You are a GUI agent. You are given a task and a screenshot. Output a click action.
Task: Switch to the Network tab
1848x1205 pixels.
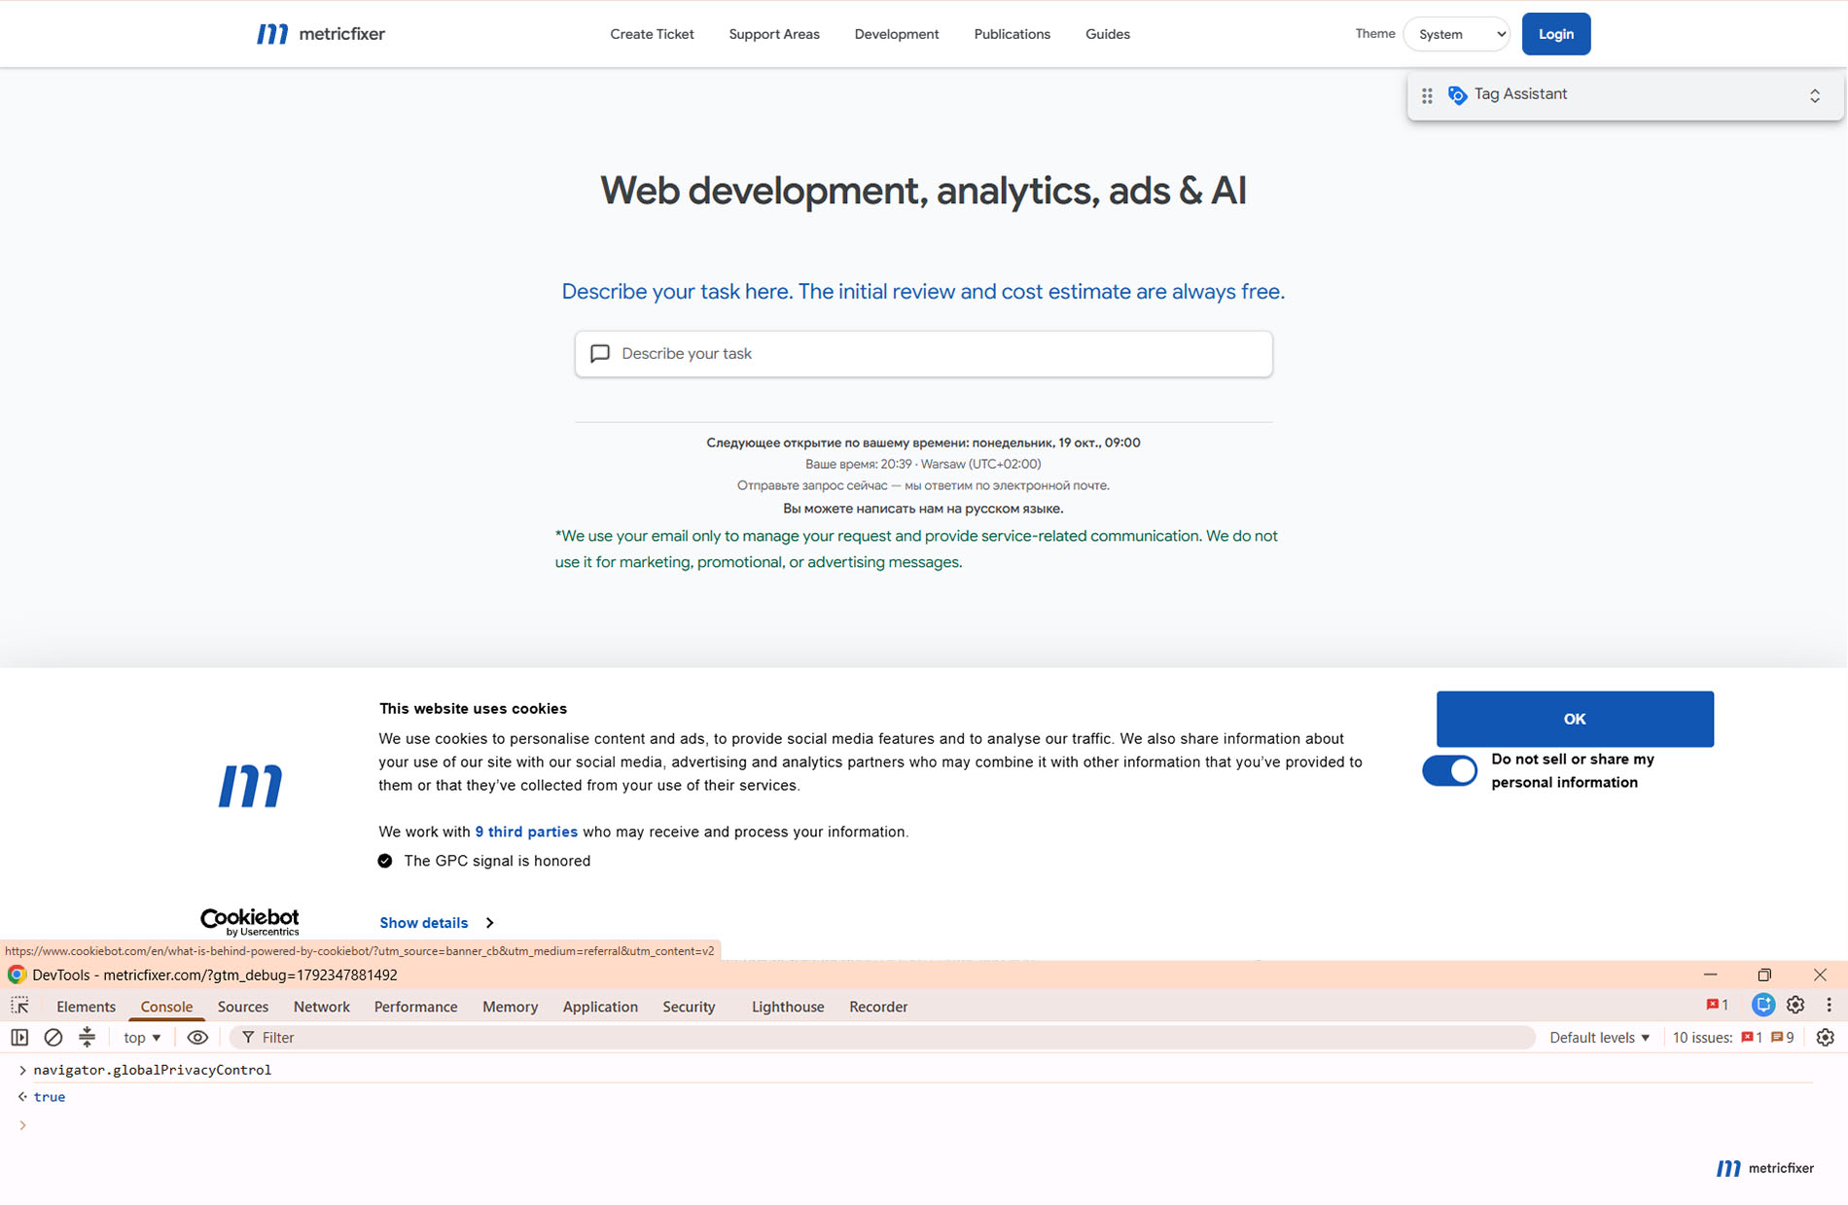322,1007
